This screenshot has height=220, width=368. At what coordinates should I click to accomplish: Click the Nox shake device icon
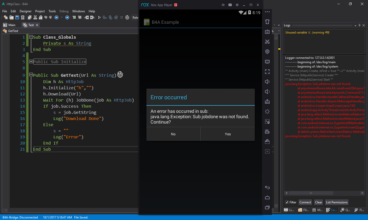click(x=267, y=112)
